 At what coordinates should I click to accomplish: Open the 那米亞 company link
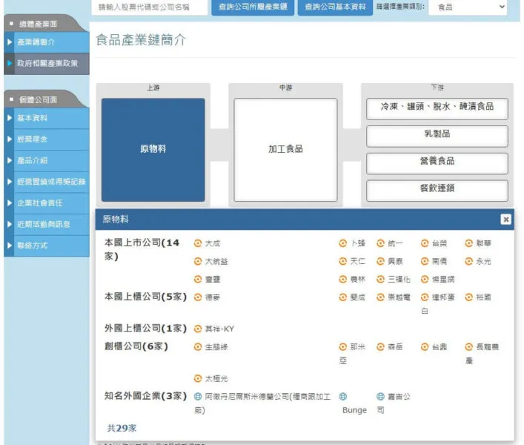click(354, 353)
